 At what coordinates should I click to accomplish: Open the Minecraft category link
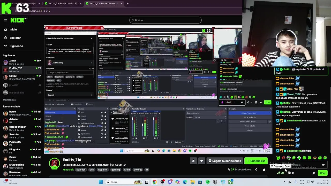[x=68, y=170]
